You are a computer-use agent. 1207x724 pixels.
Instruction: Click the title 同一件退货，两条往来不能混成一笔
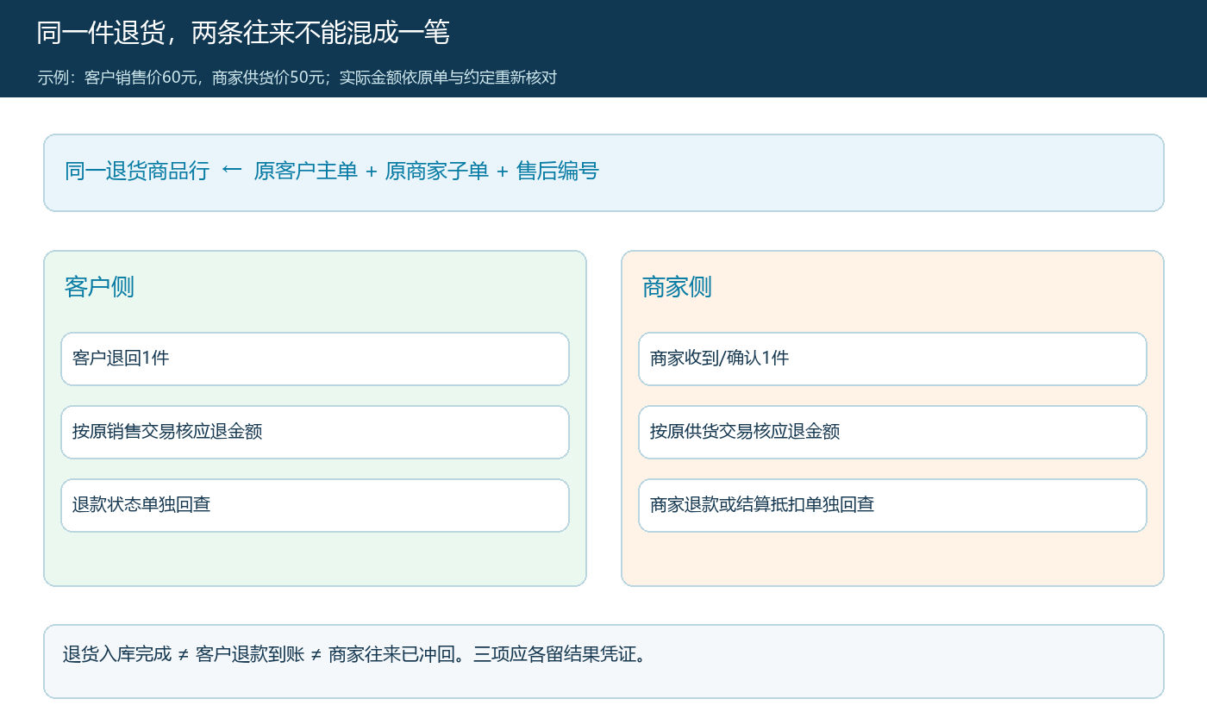click(243, 33)
